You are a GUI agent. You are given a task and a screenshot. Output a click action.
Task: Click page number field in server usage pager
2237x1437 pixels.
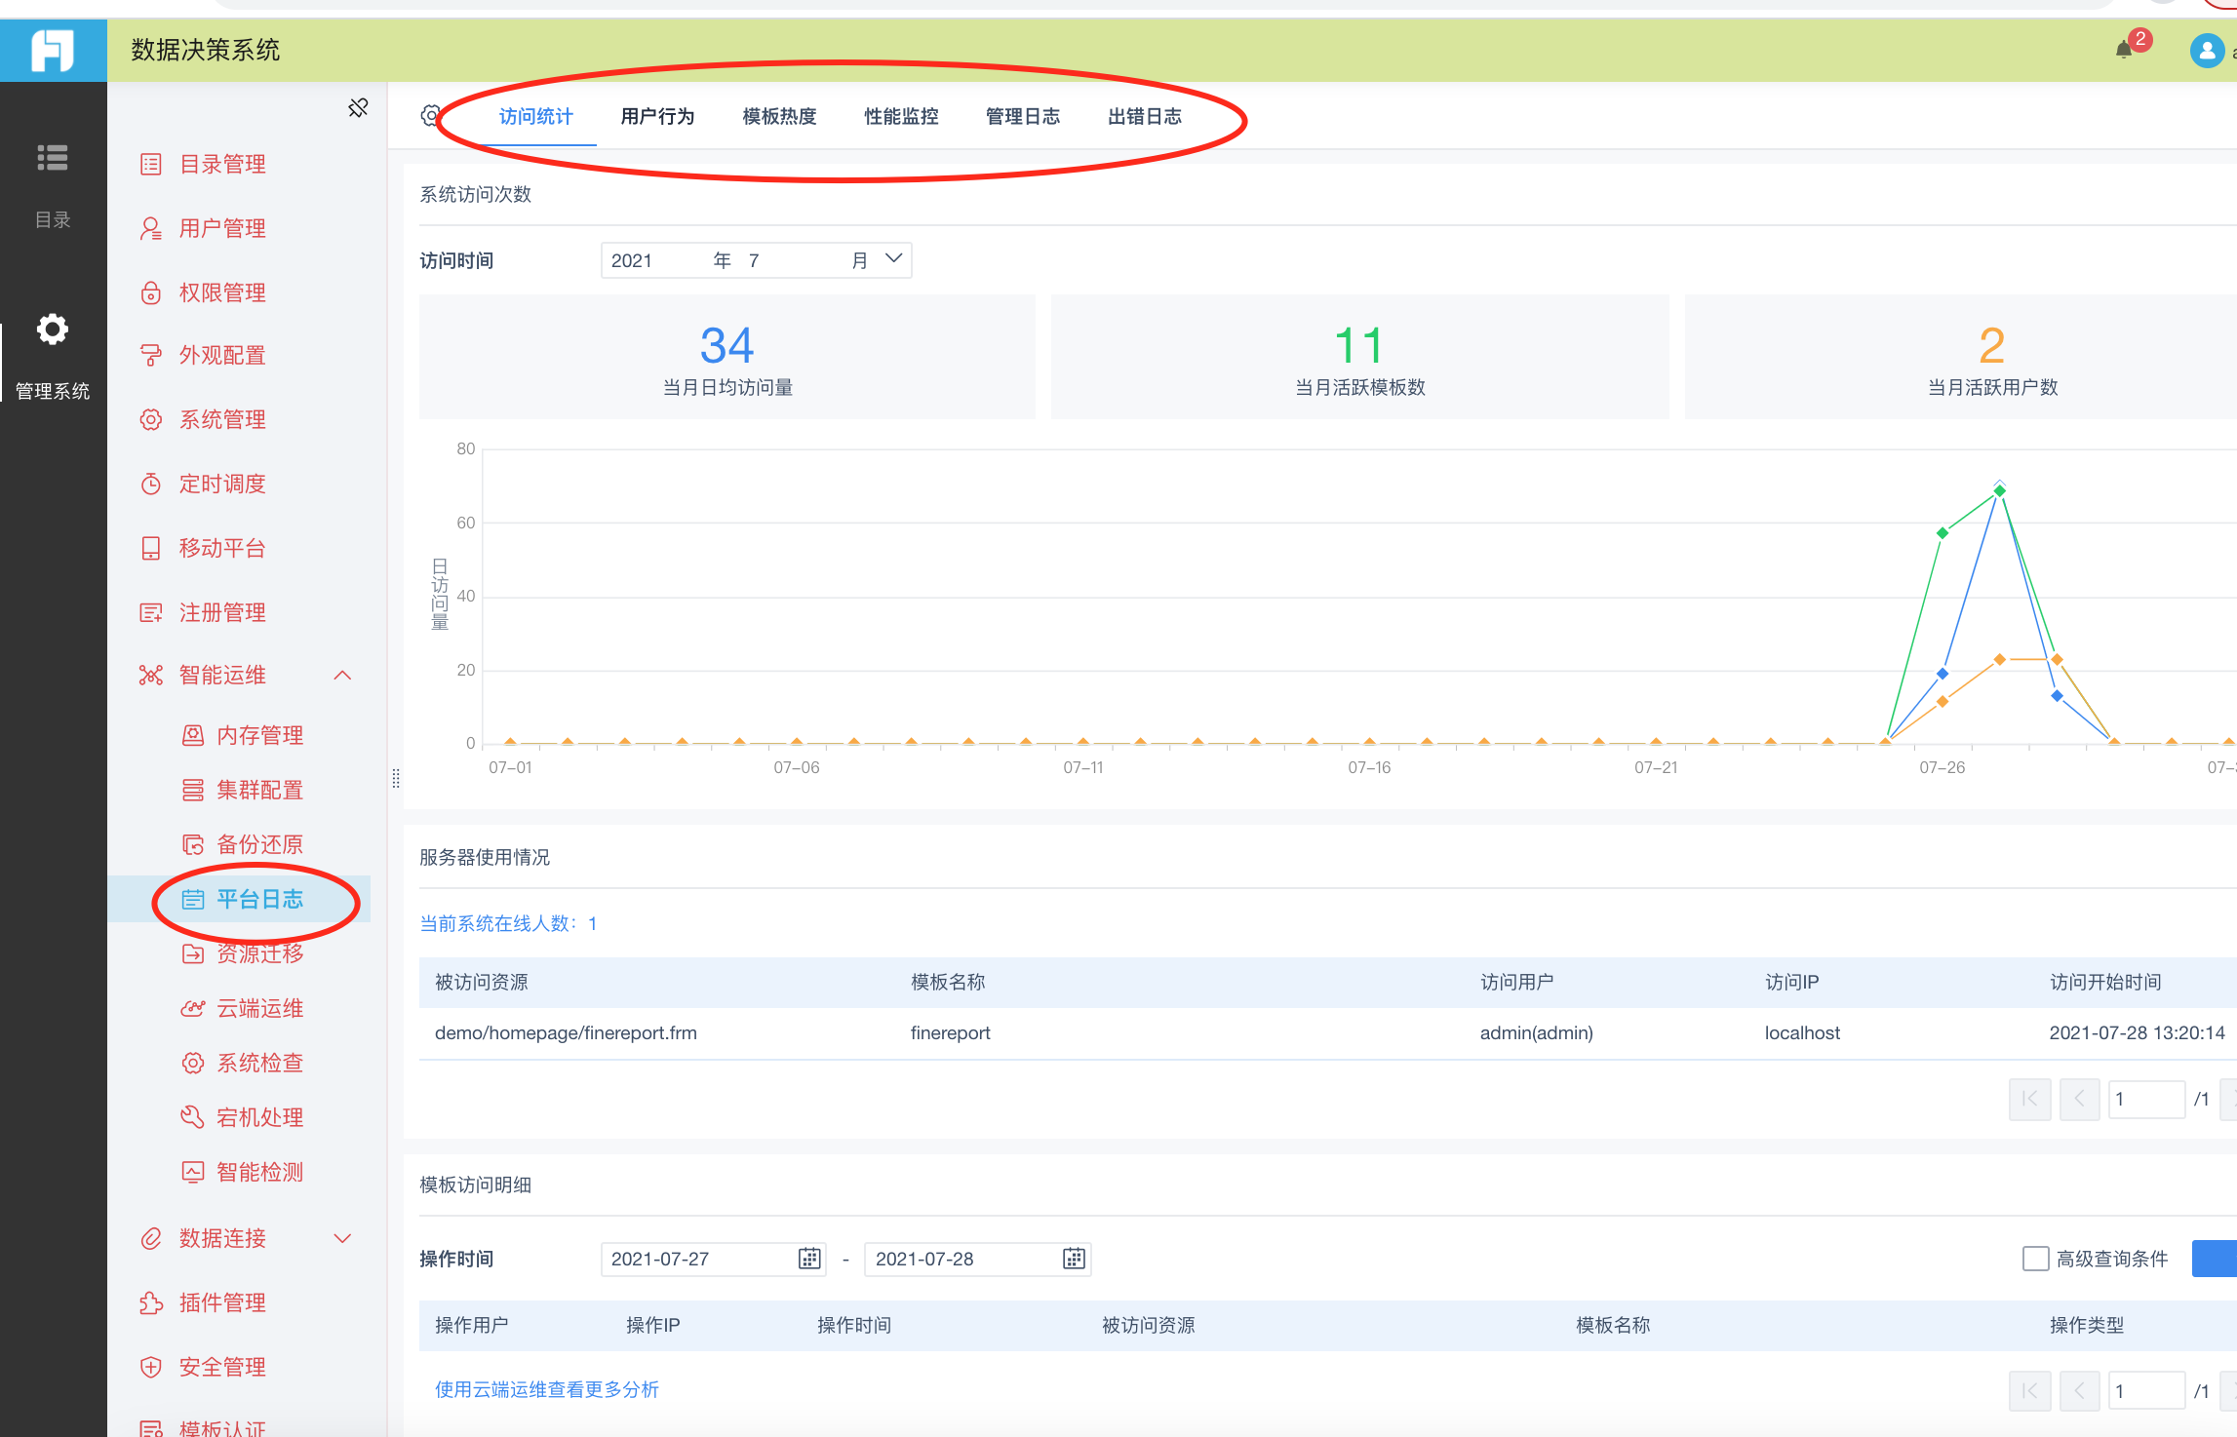point(2146,1099)
